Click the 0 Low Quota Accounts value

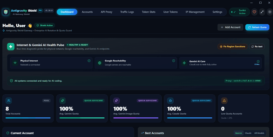coord(223,109)
